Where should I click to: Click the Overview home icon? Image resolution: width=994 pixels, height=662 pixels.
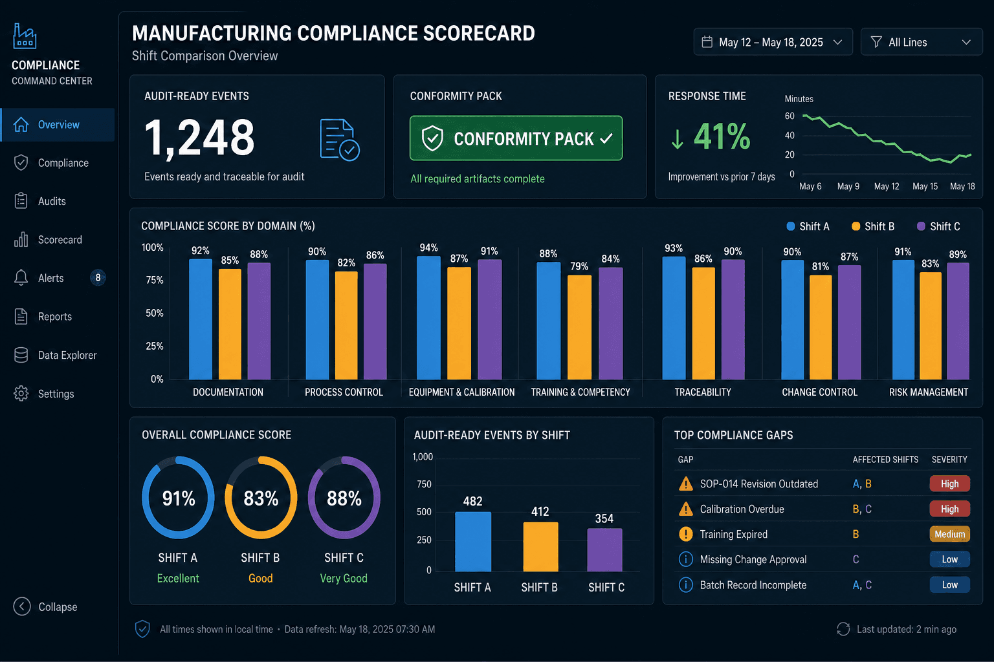pos(21,125)
